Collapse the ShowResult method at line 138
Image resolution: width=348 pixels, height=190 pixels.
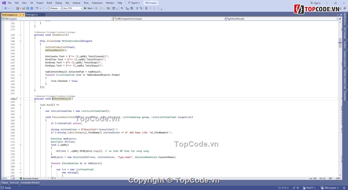coord(21,35)
